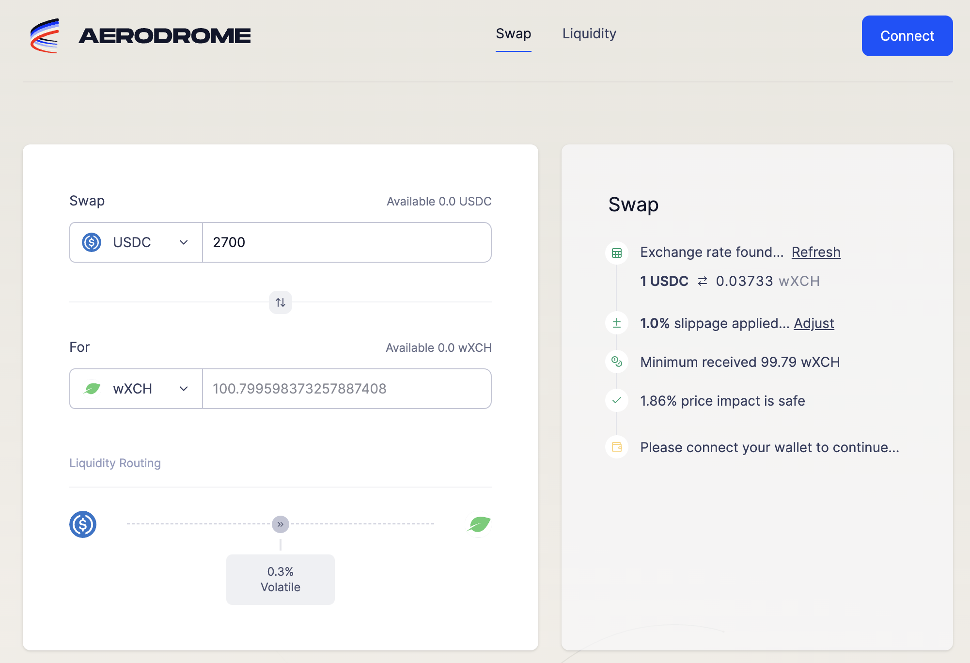The height and width of the screenshot is (663, 970).
Task: Click the minimum received coins icon
Action: point(617,362)
